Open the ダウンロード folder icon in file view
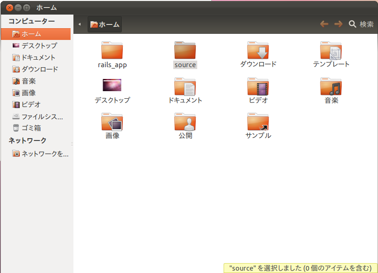Screen dimensions: 378x273 [x=258, y=50]
